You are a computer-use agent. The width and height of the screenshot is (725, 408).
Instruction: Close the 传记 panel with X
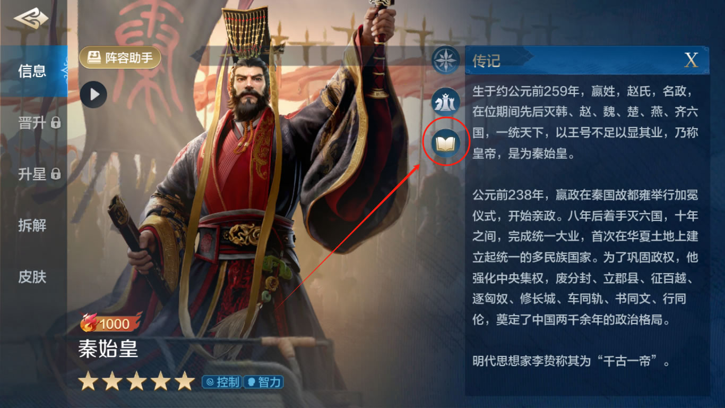[x=691, y=60]
